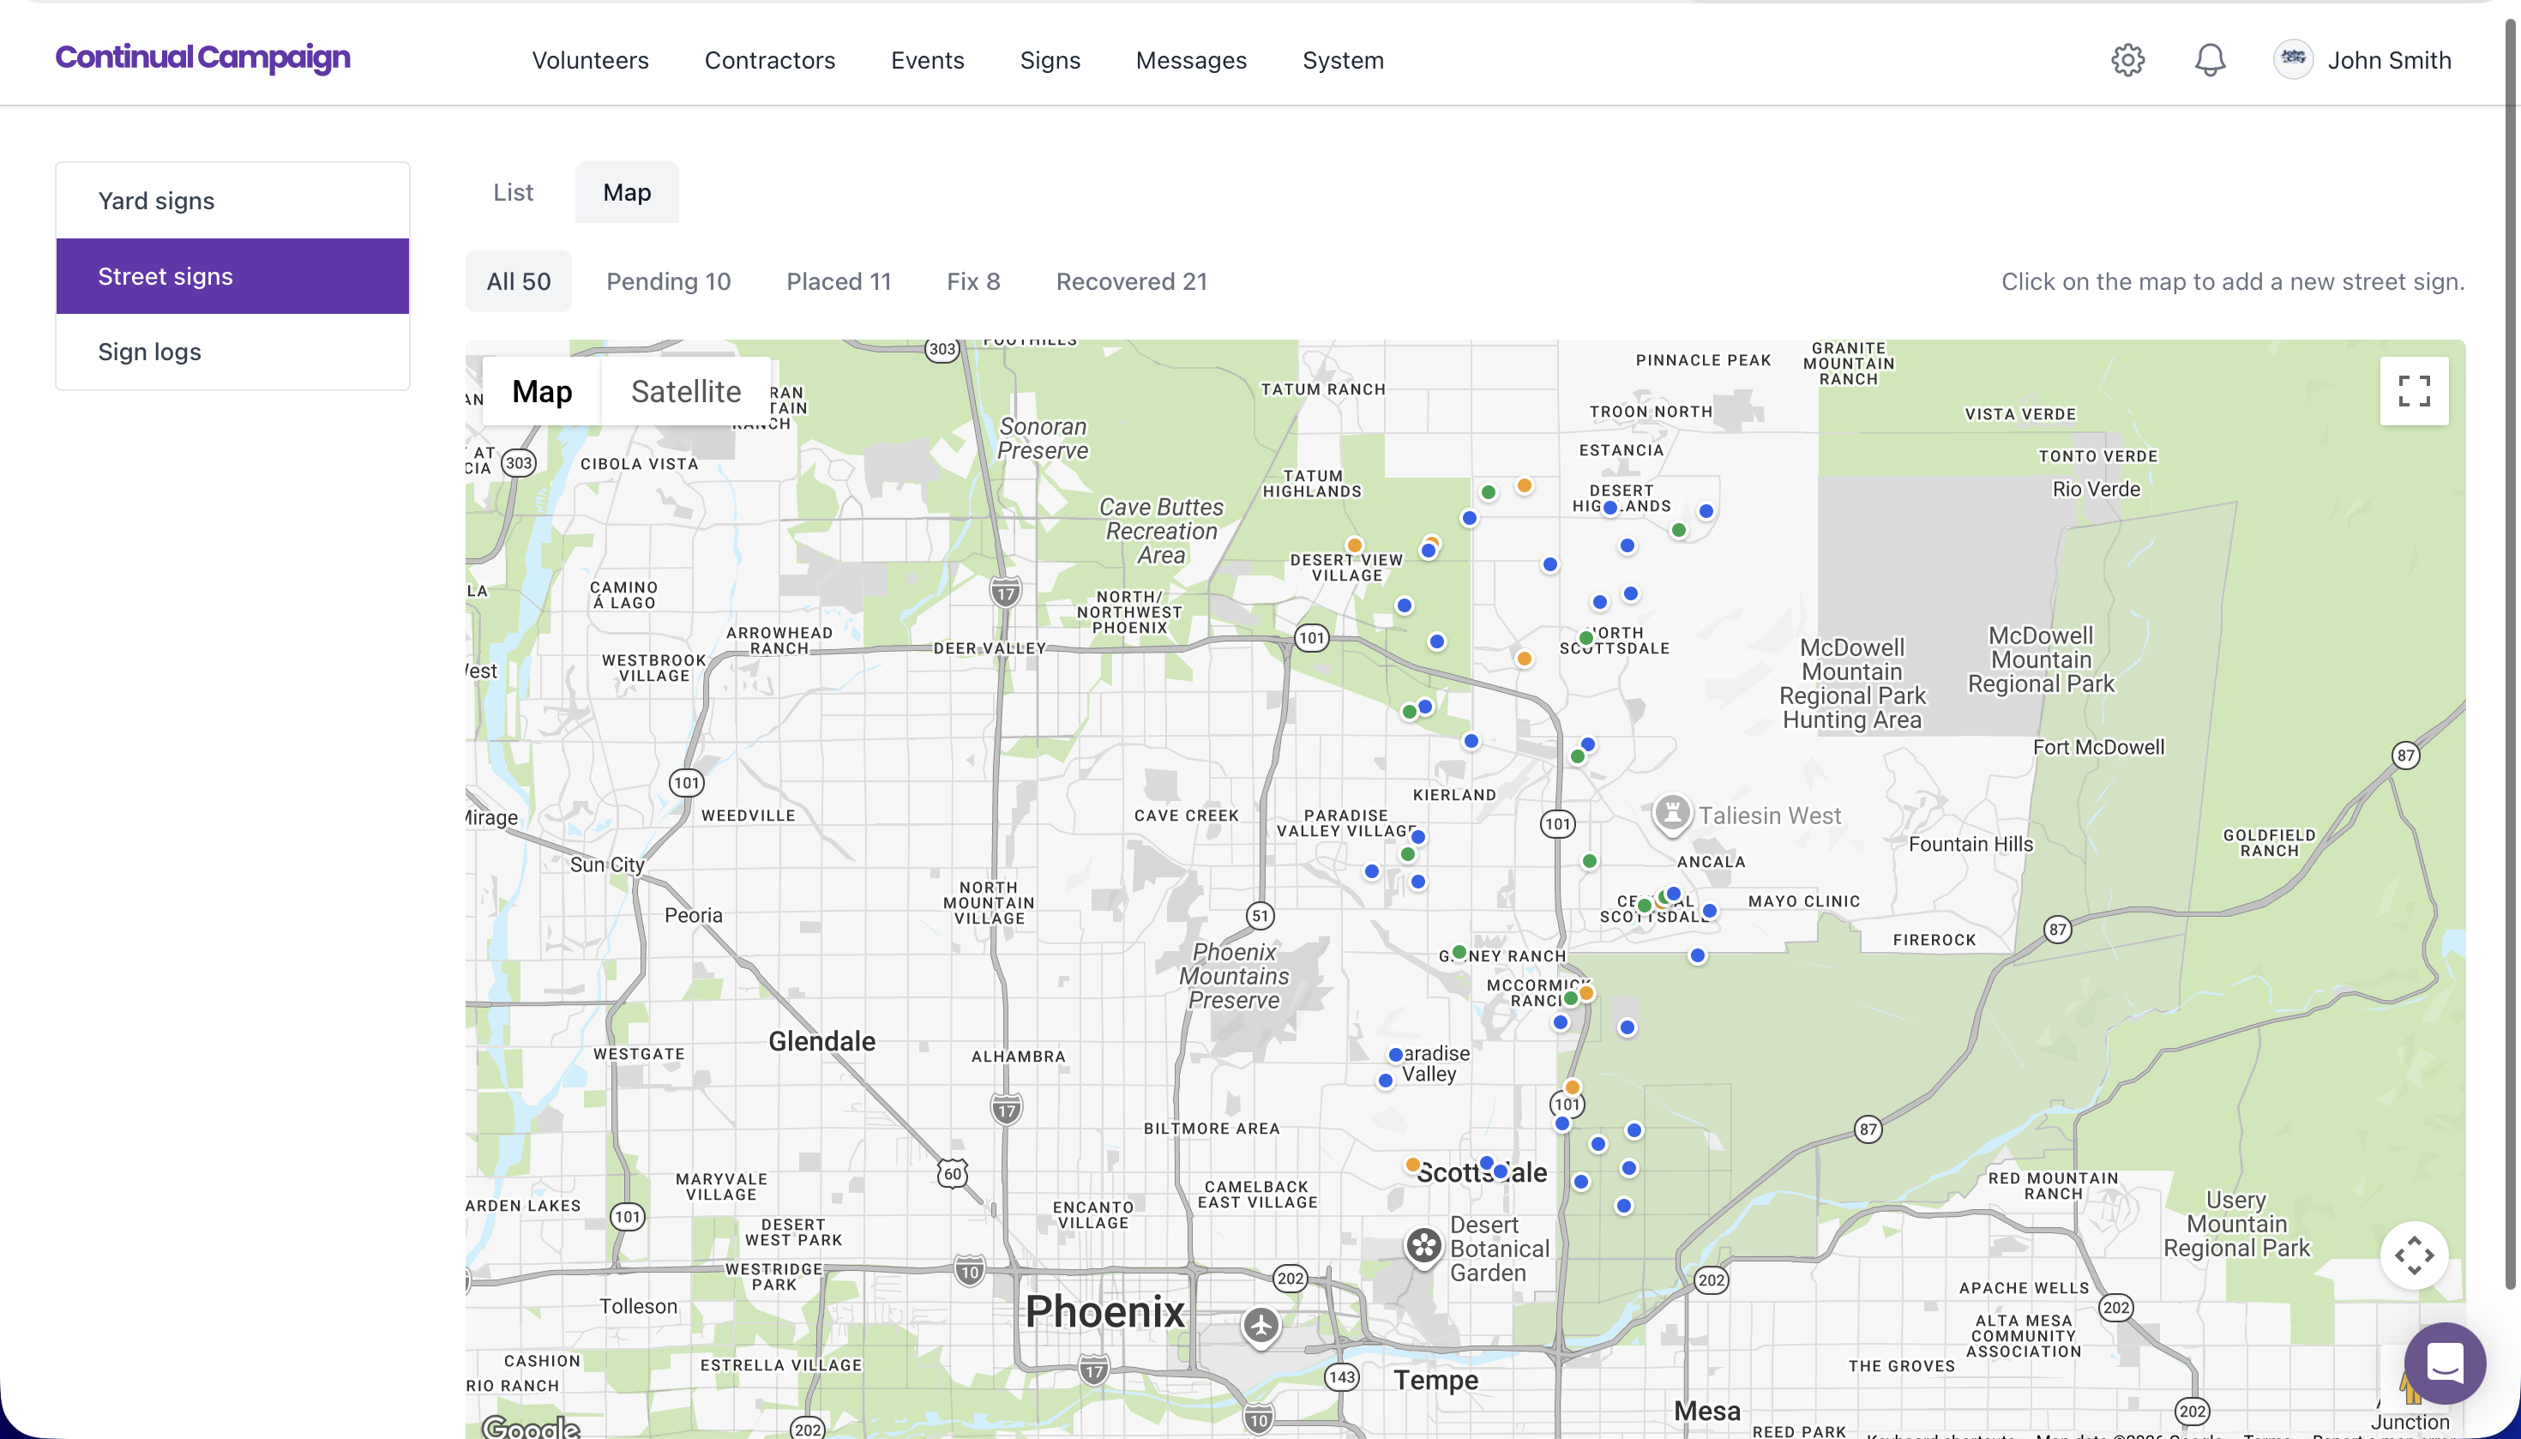Switch to List view tab
This screenshot has width=2521, height=1439.
(513, 192)
